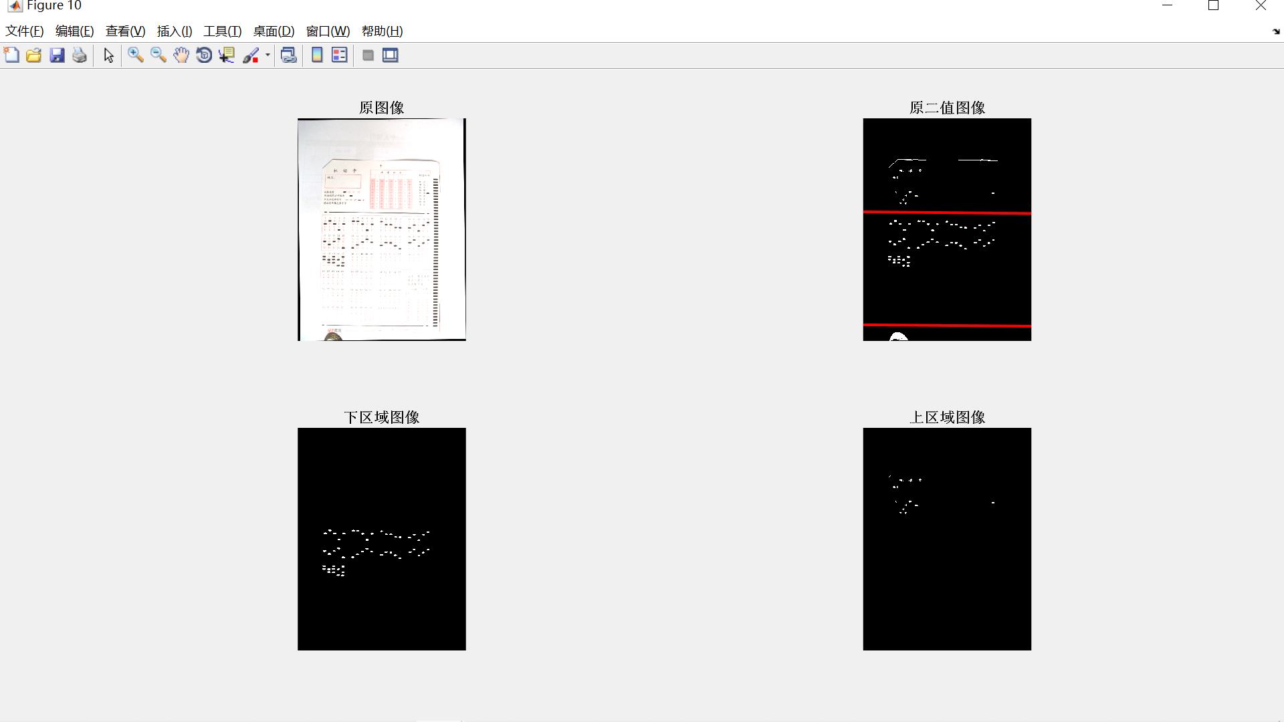This screenshot has height=722, width=1284.
Task: Save the figure with the floppy disk icon
Action: coord(57,55)
